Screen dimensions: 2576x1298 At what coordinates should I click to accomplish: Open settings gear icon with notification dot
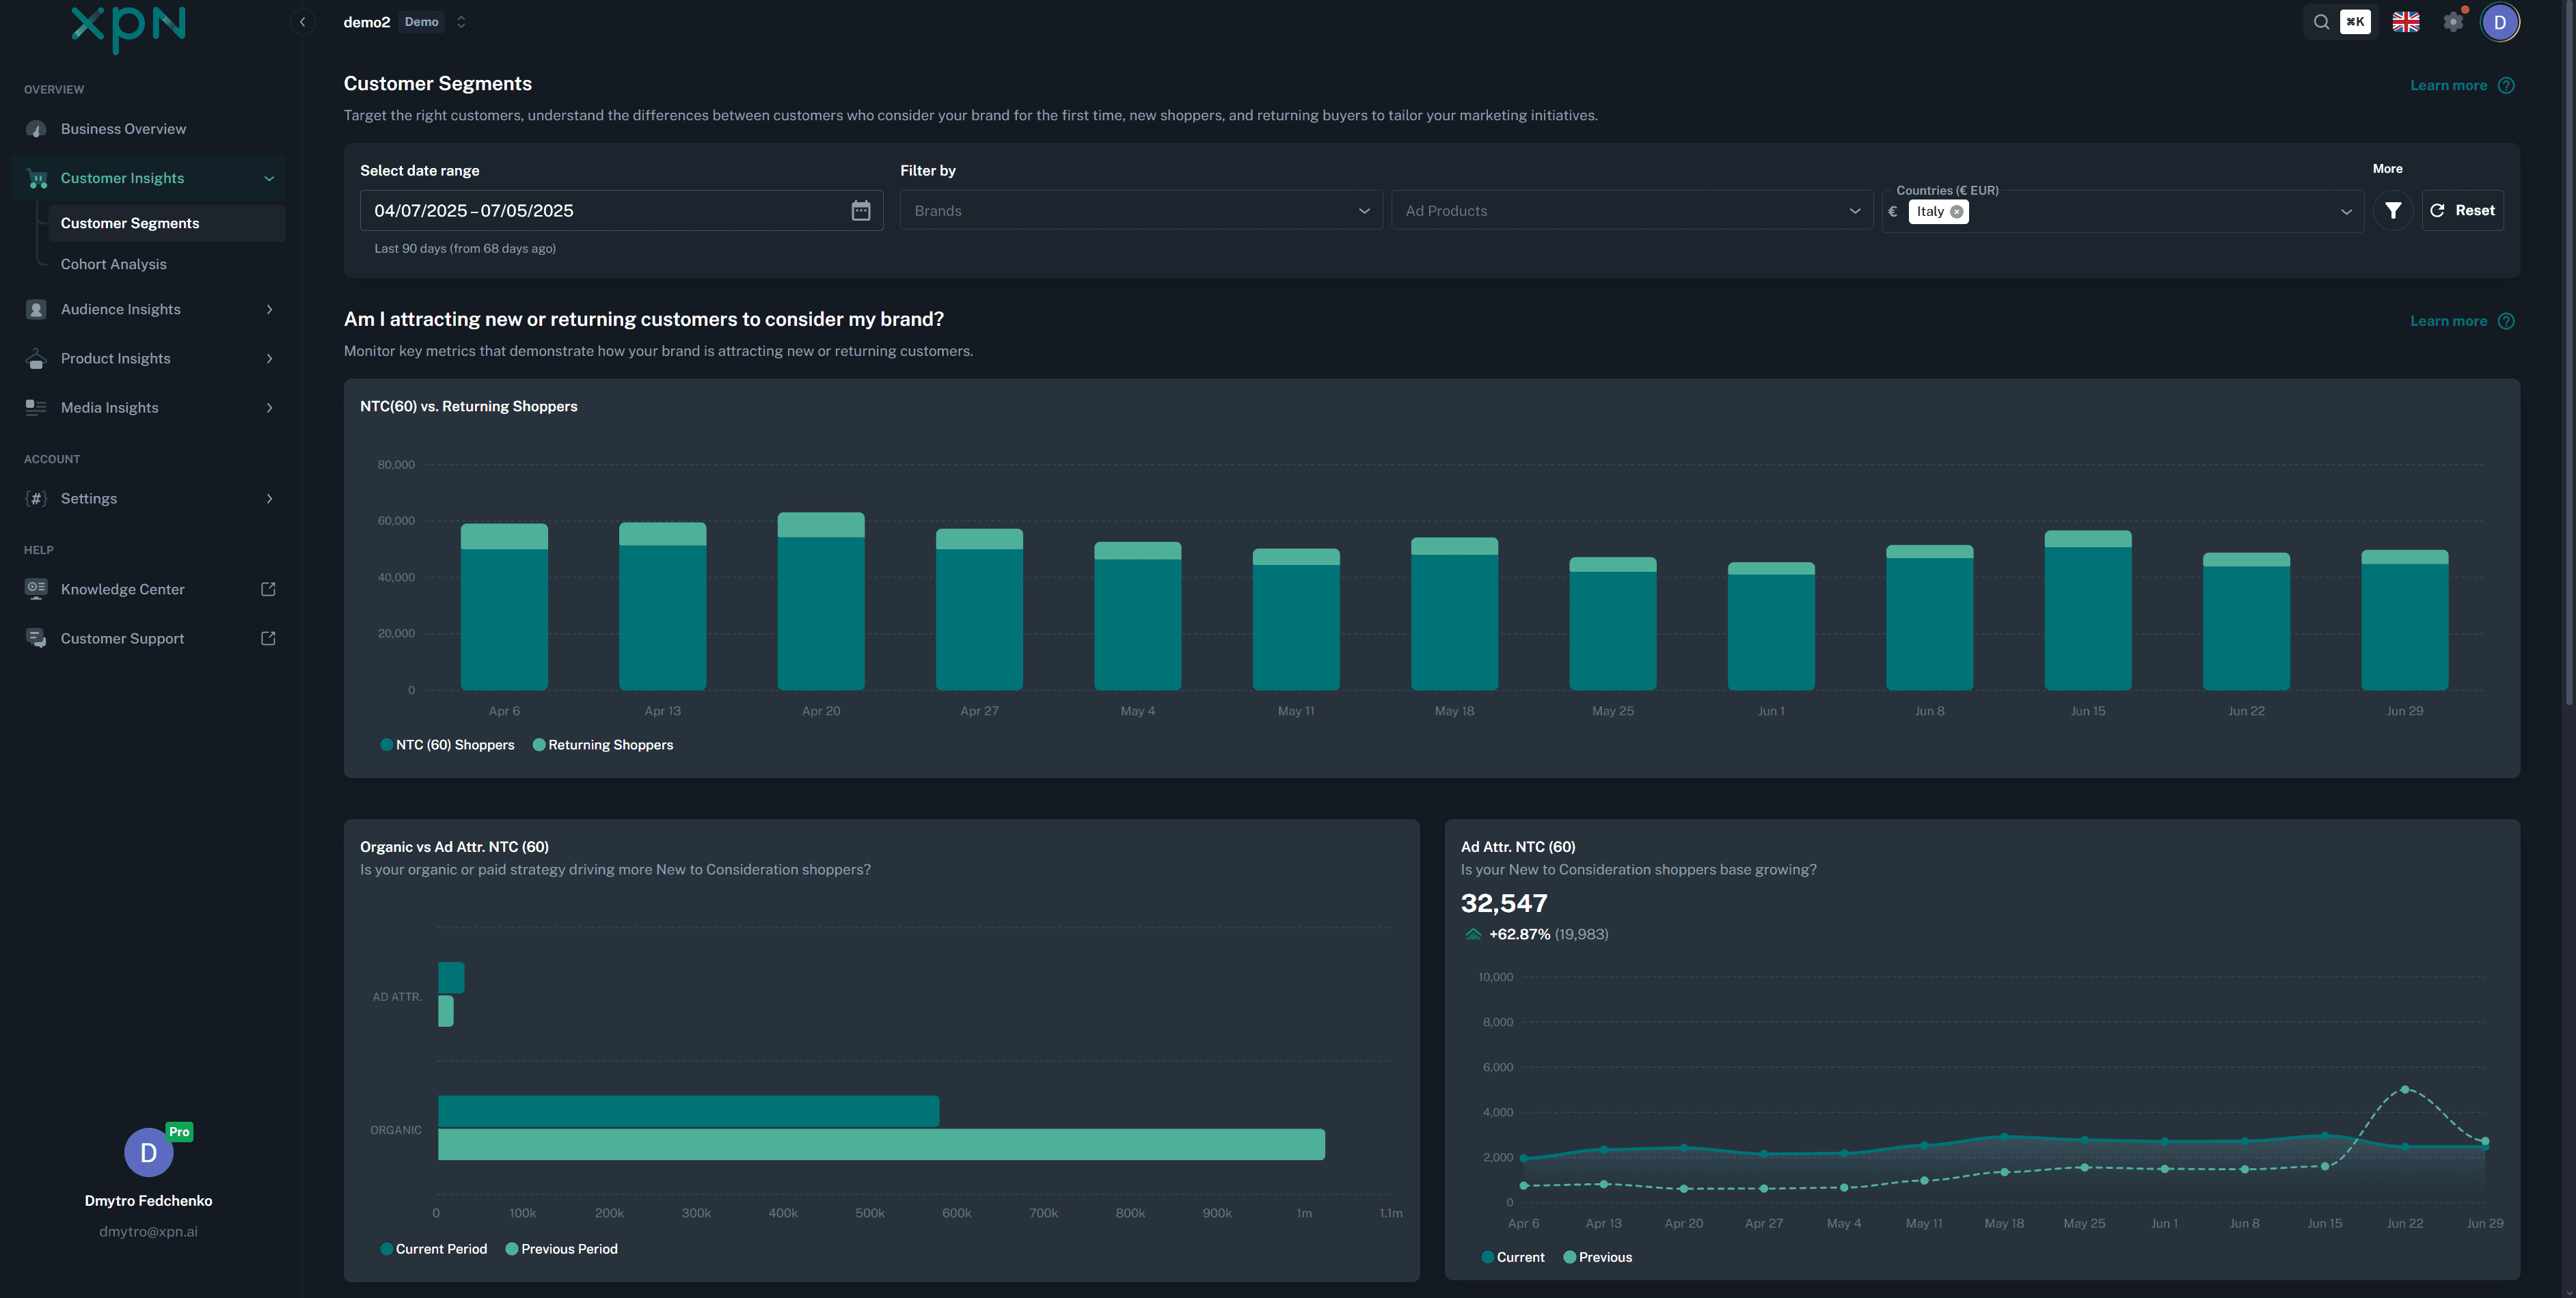point(2453,22)
